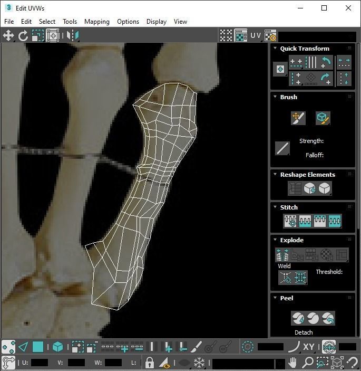Image resolution: width=361 pixels, height=371 pixels.
Task: Click the Reset Peel icon
Action: click(328, 318)
